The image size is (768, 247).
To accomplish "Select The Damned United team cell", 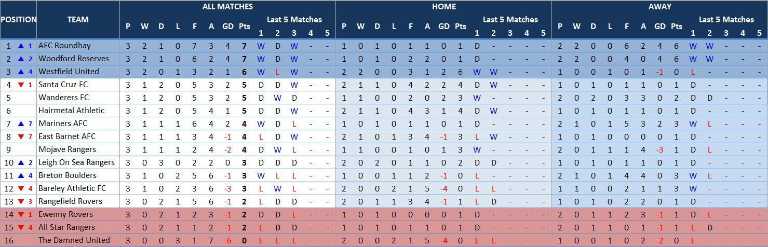I will click(78, 240).
